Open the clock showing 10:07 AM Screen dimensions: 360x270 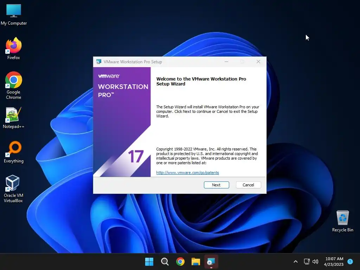pyautogui.click(x=334, y=262)
